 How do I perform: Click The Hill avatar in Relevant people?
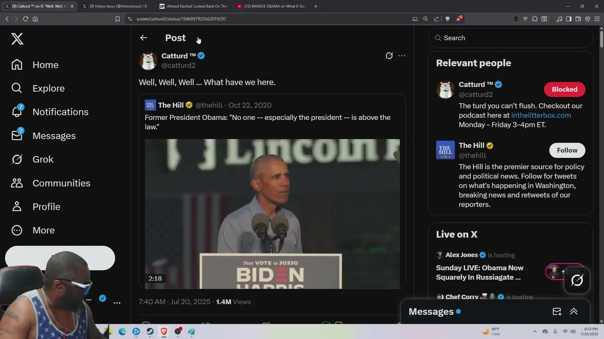click(x=445, y=150)
